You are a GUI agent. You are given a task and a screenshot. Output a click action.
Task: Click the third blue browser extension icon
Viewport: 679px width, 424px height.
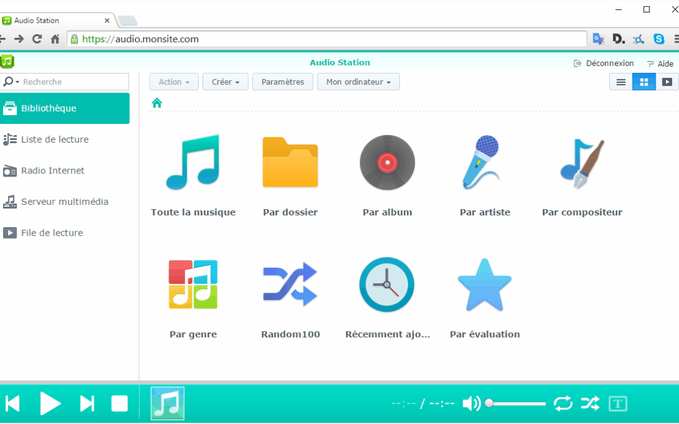tap(638, 39)
